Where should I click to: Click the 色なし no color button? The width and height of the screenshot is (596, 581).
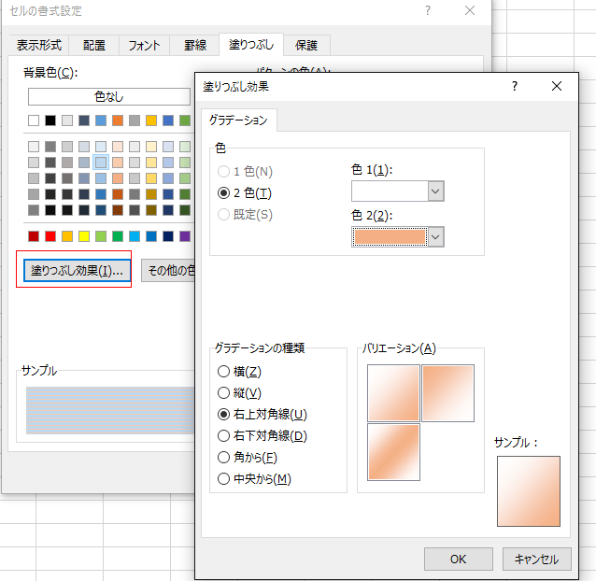pos(109,96)
